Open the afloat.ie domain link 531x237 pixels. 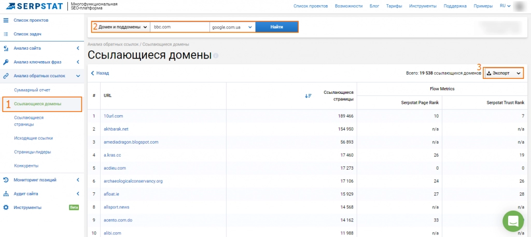pos(111,194)
